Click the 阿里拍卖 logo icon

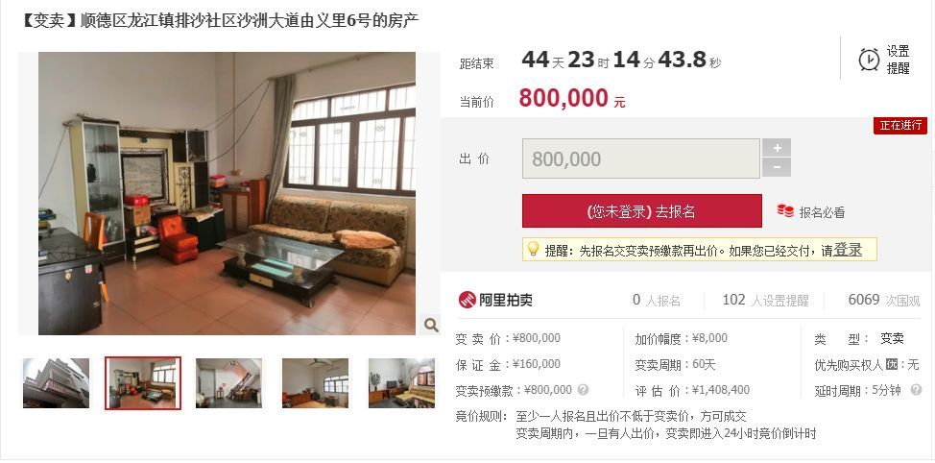467,300
